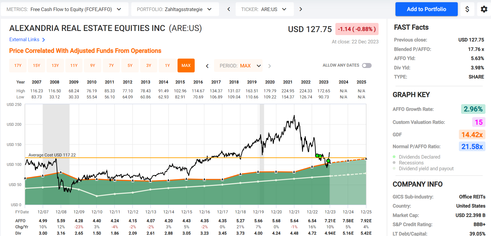Click the chevron beside External Links

(x=43, y=40)
